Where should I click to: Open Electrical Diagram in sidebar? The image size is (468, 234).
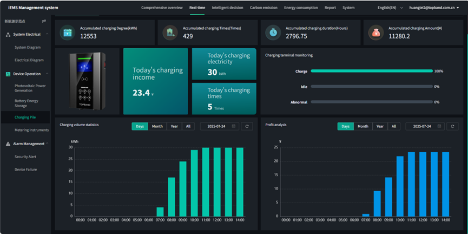point(29,60)
